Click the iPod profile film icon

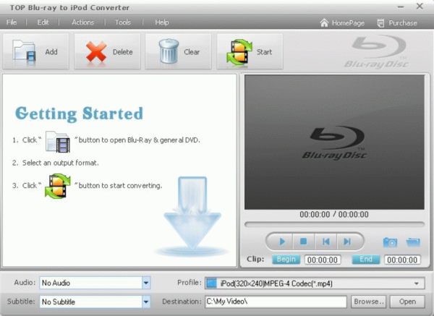[211, 283]
